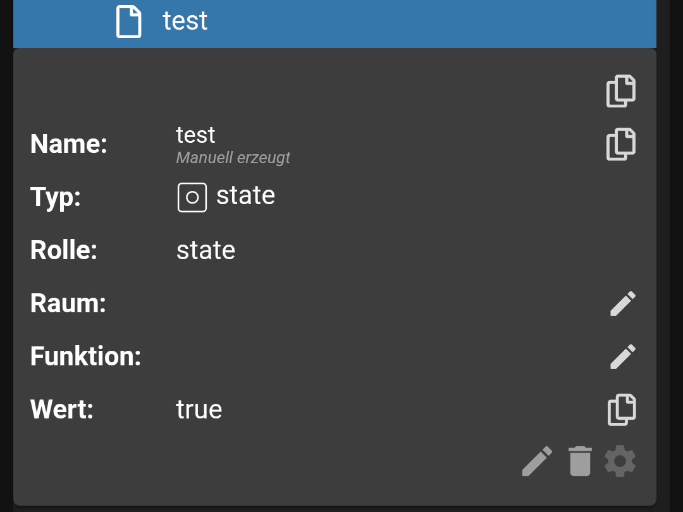The height and width of the screenshot is (512, 683).
Task: Click the "Wert:" label
Action: pos(62,410)
